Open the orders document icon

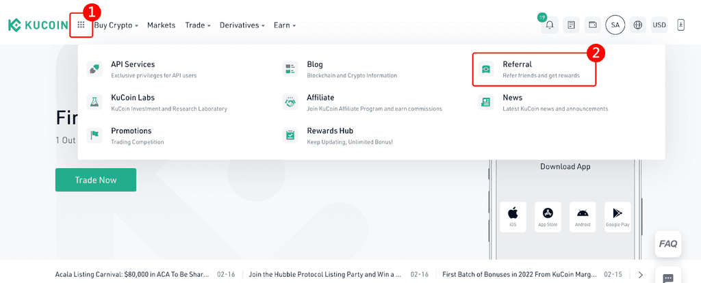(571, 25)
